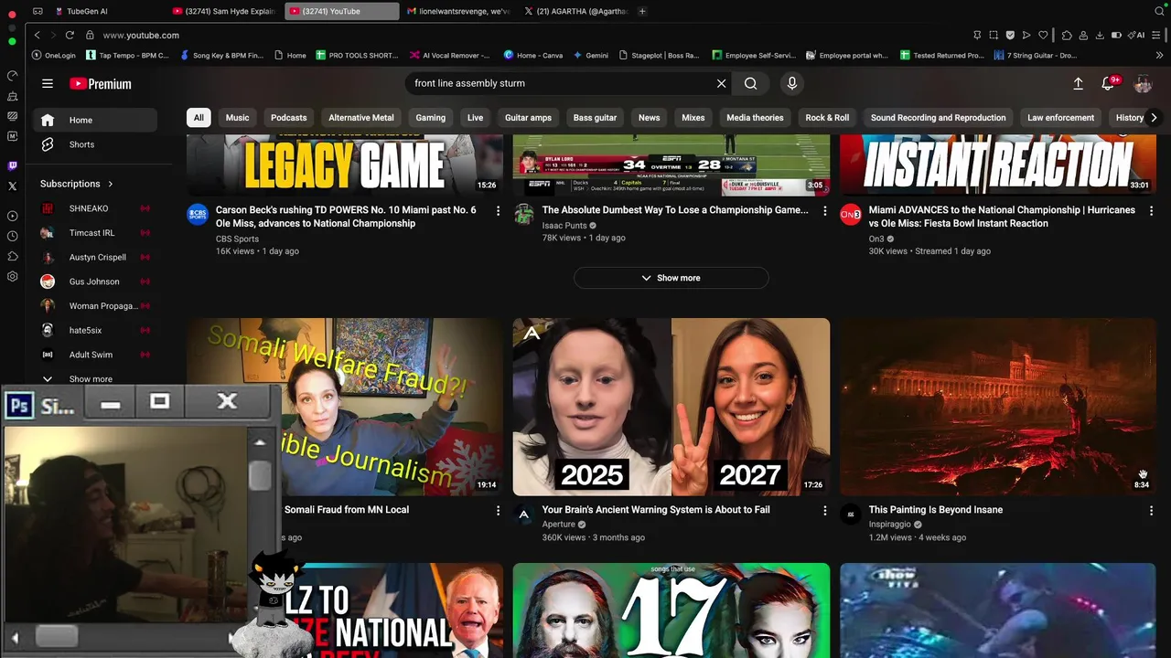Open options for This Painting Is Beyond Insane
Image resolution: width=1171 pixels, height=658 pixels.
click(1151, 511)
